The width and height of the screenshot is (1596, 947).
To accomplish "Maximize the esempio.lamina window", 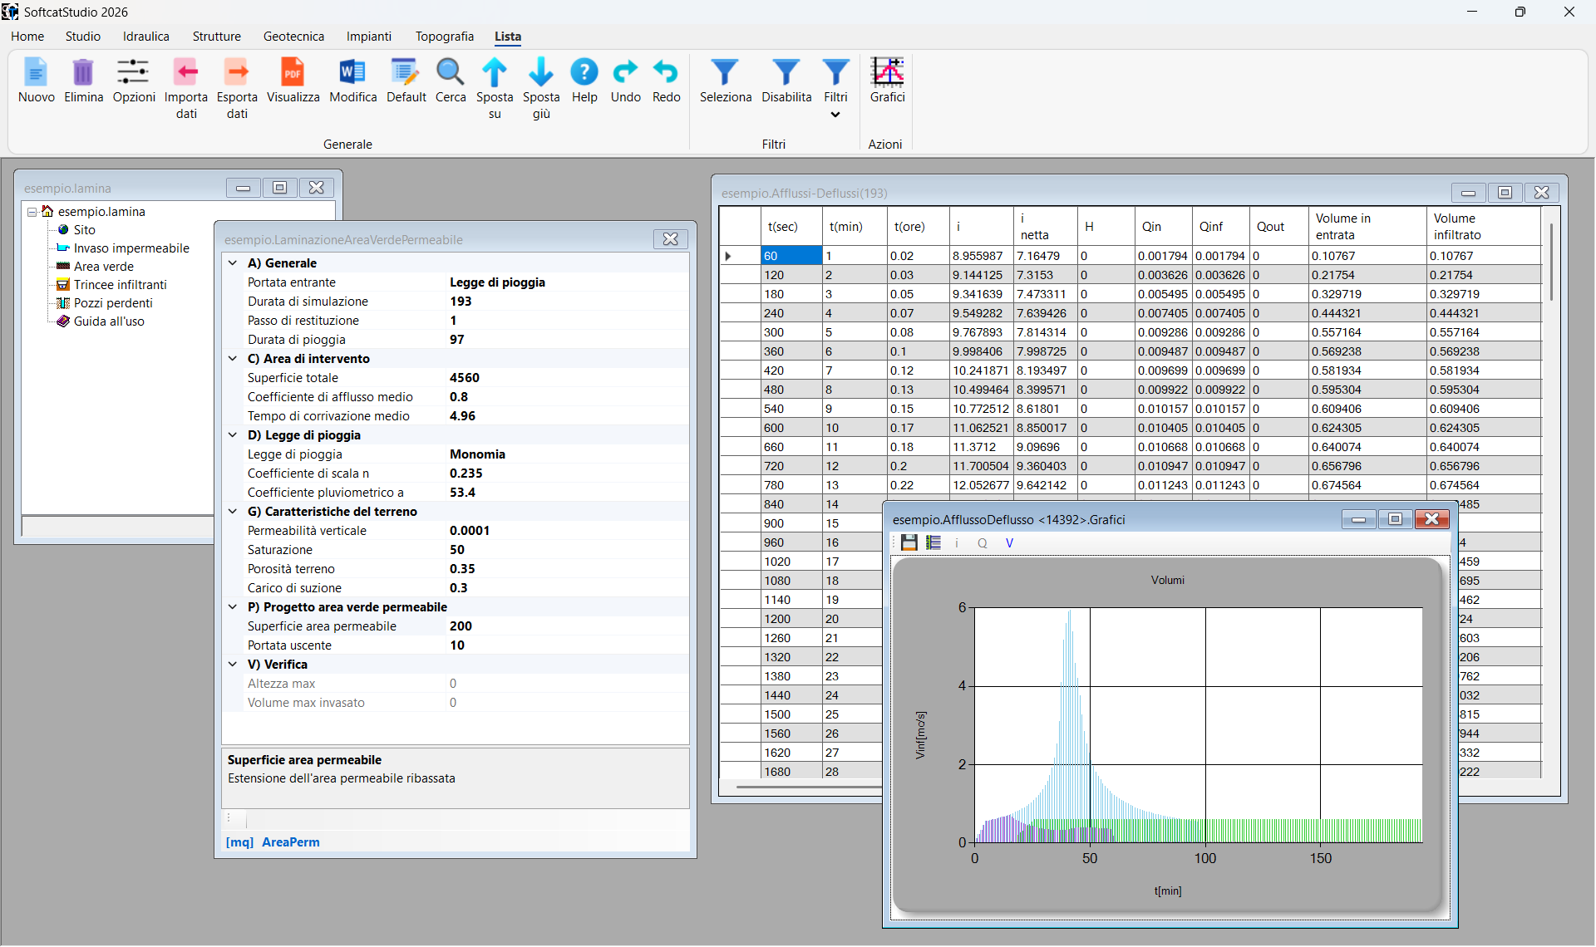I will [x=279, y=188].
